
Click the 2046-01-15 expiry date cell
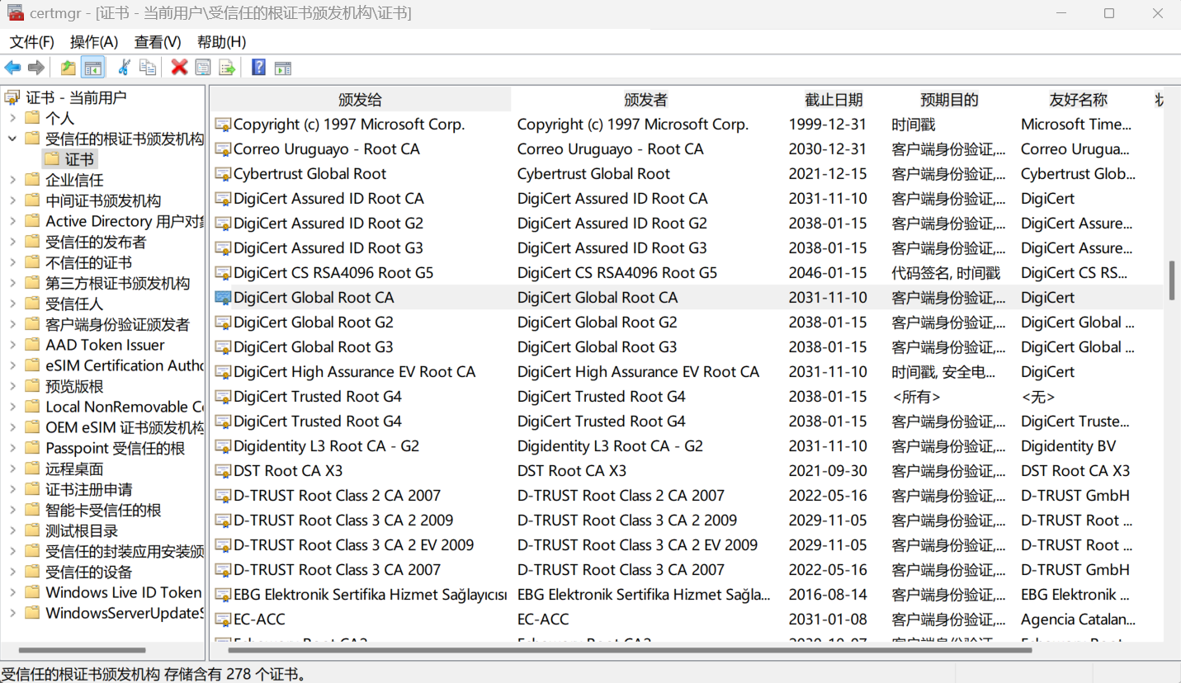(827, 273)
